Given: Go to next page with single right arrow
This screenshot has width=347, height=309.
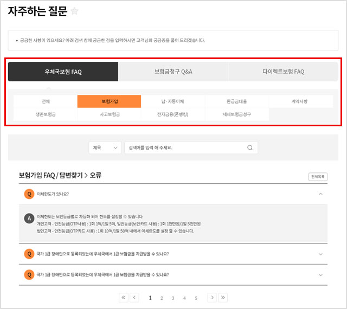Looking at the screenshot, I should (x=212, y=298).
